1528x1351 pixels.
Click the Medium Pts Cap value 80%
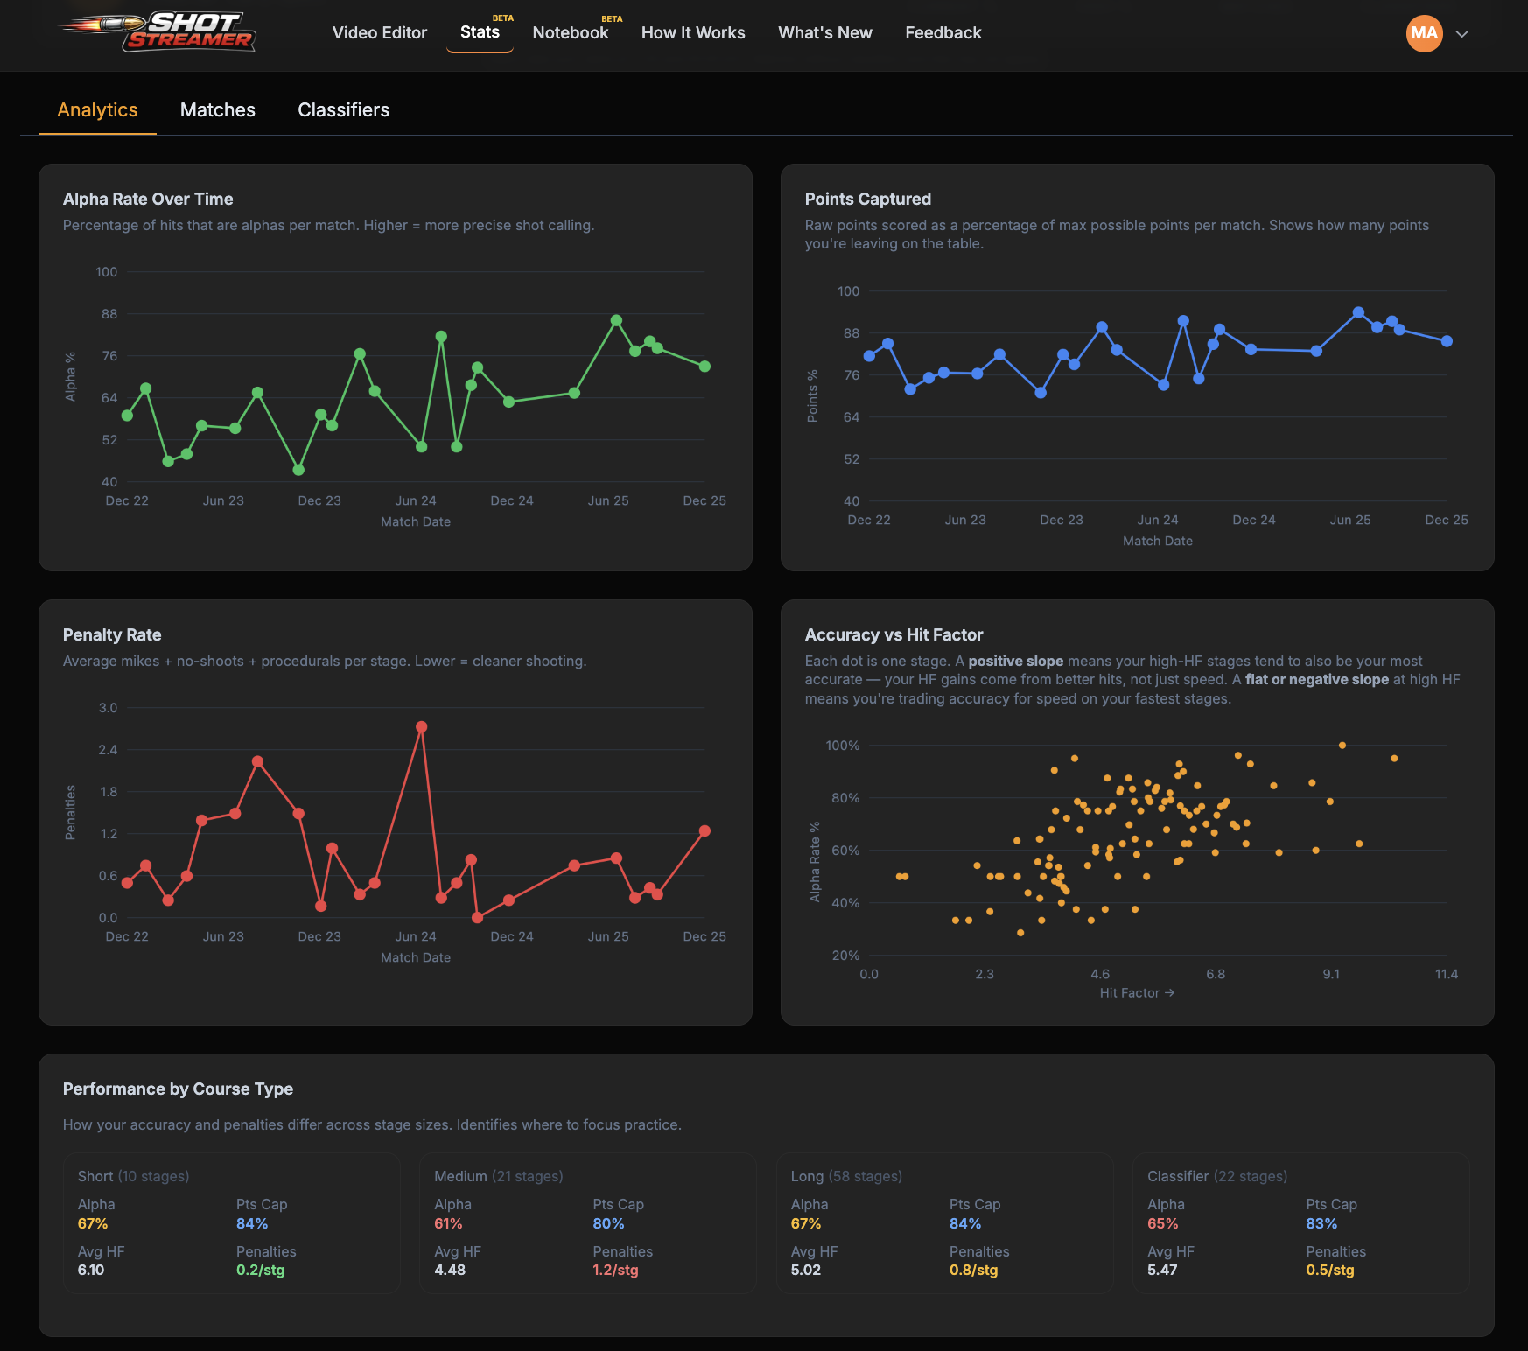pos(608,1223)
